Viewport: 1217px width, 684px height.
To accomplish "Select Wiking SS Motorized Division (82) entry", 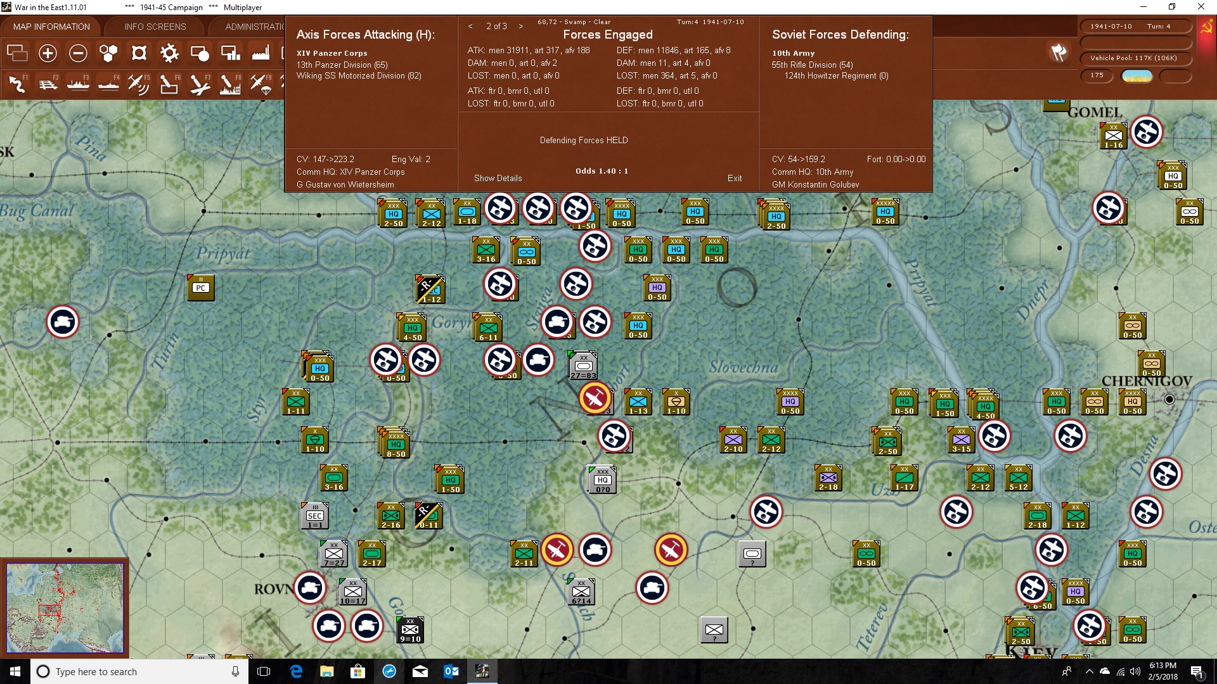I will 359,75.
